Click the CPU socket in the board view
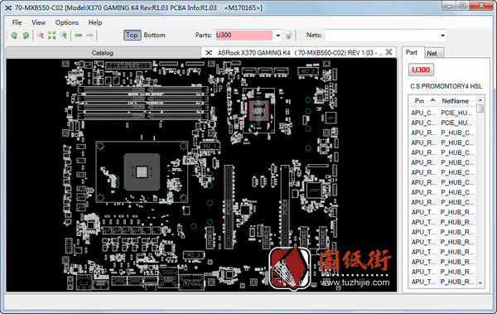This screenshot has width=497, height=314. point(142,171)
